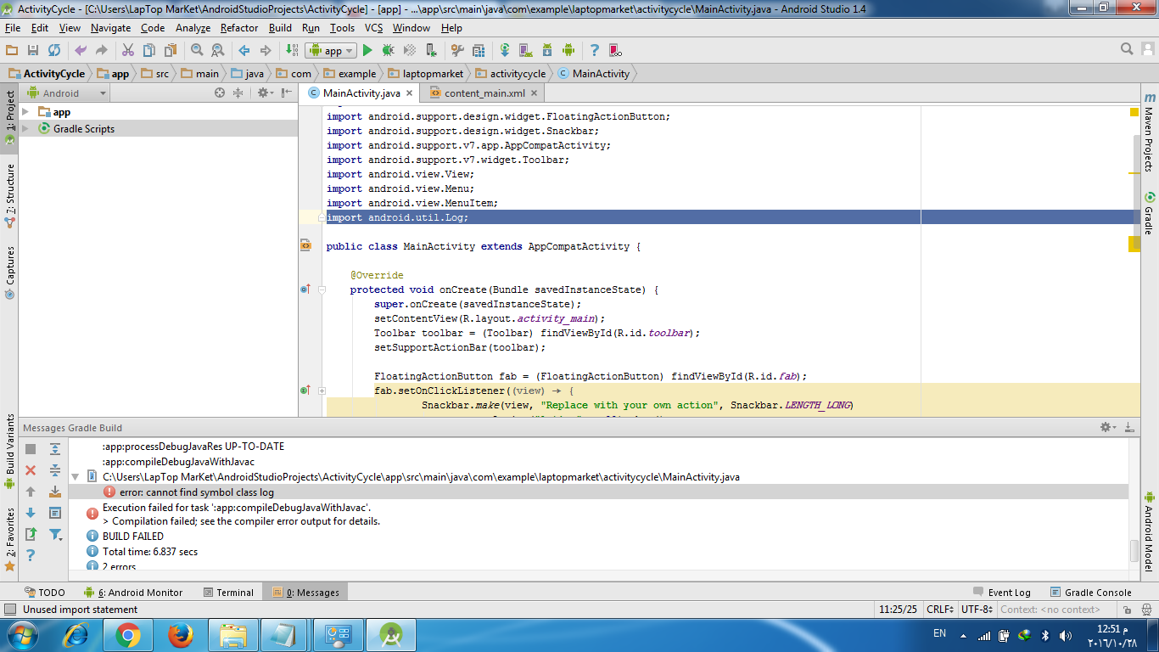Switch to content_main.xml tab

tap(484, 93)
